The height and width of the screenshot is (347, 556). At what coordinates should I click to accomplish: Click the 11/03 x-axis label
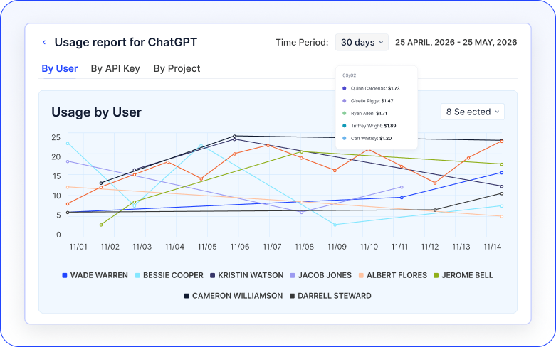pyautogui.click(x=142, y=247)
